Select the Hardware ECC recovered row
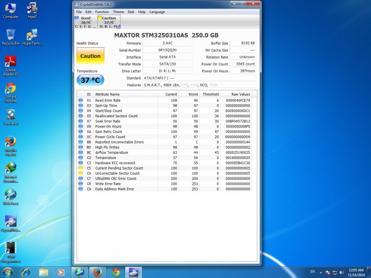Screen dimensions: 371x278 (165, 163)
